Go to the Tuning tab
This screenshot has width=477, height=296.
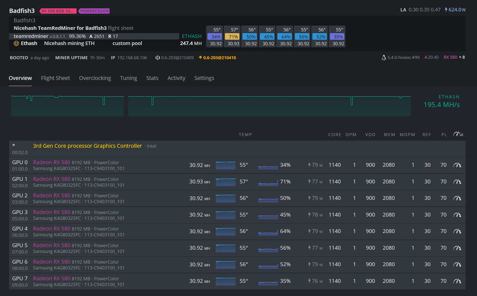[129, 78]
